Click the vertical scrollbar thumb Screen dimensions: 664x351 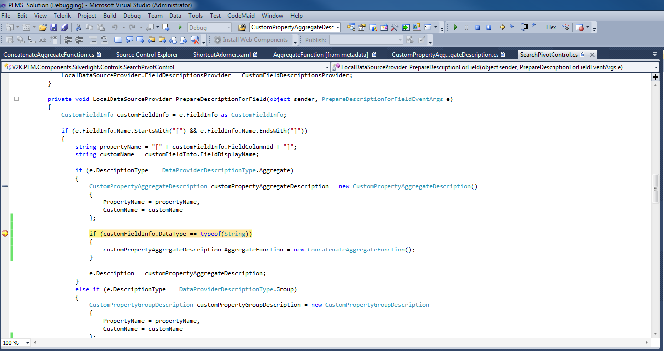[x=655, y=188]
